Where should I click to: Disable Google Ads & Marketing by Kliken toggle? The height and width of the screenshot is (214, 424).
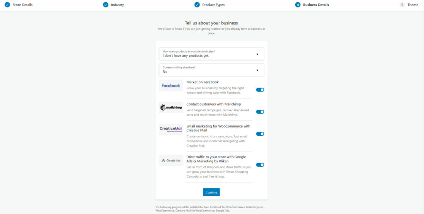(x=260, y=165)
